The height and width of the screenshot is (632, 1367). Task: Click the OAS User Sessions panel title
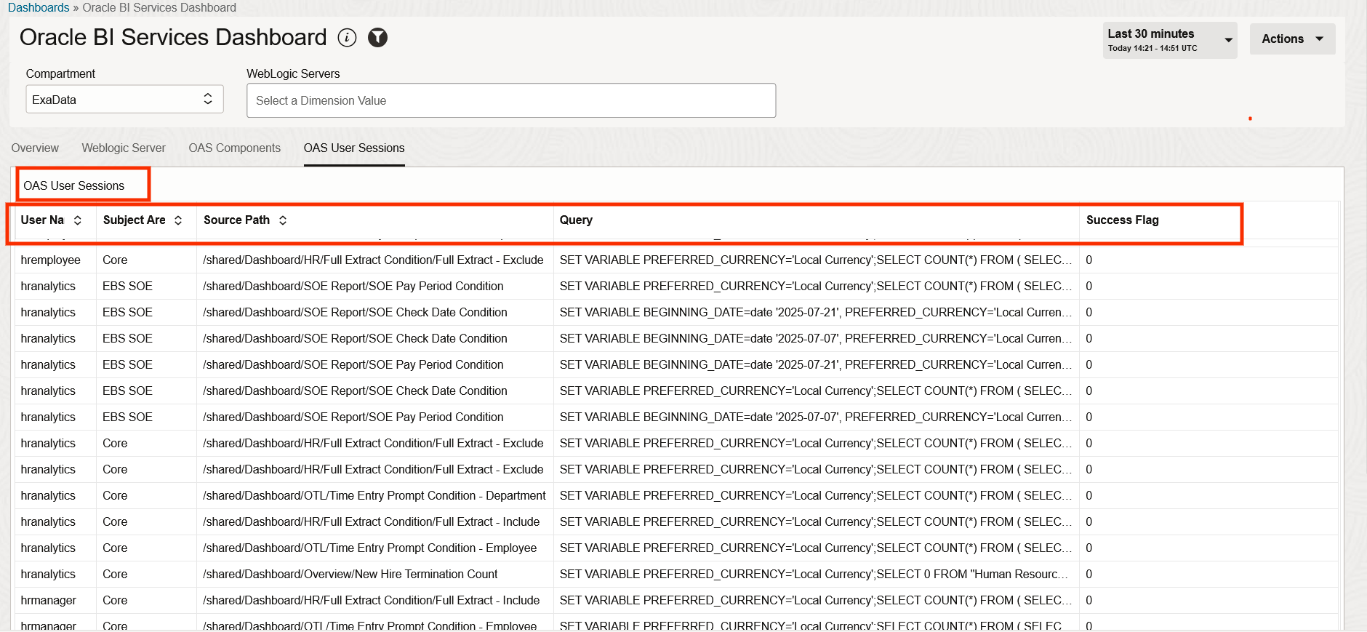click(x=73, y=186)
